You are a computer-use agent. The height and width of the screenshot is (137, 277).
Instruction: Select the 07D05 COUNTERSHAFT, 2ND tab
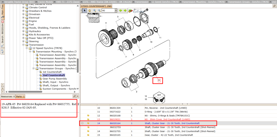(x=96, y=6)
